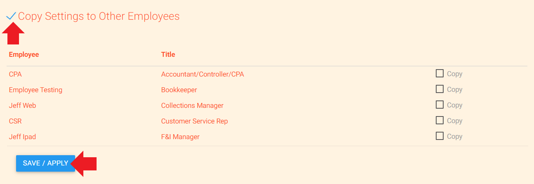Click the F&I Manager title
This screenshot has width=534, height=184.
[180, 137]
